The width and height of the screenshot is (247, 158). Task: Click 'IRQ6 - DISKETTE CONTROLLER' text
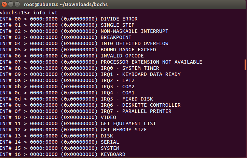coord(141,105)
